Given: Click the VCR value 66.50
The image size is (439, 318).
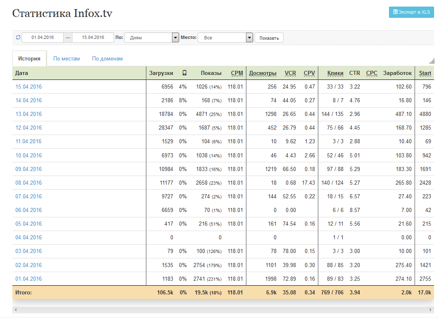Looking at the screenshot, I should click(289, 169).
